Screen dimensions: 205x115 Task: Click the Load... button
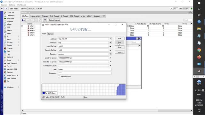(x=119, y=52)
